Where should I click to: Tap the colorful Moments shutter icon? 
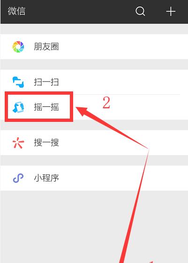(x=18, y=46)
